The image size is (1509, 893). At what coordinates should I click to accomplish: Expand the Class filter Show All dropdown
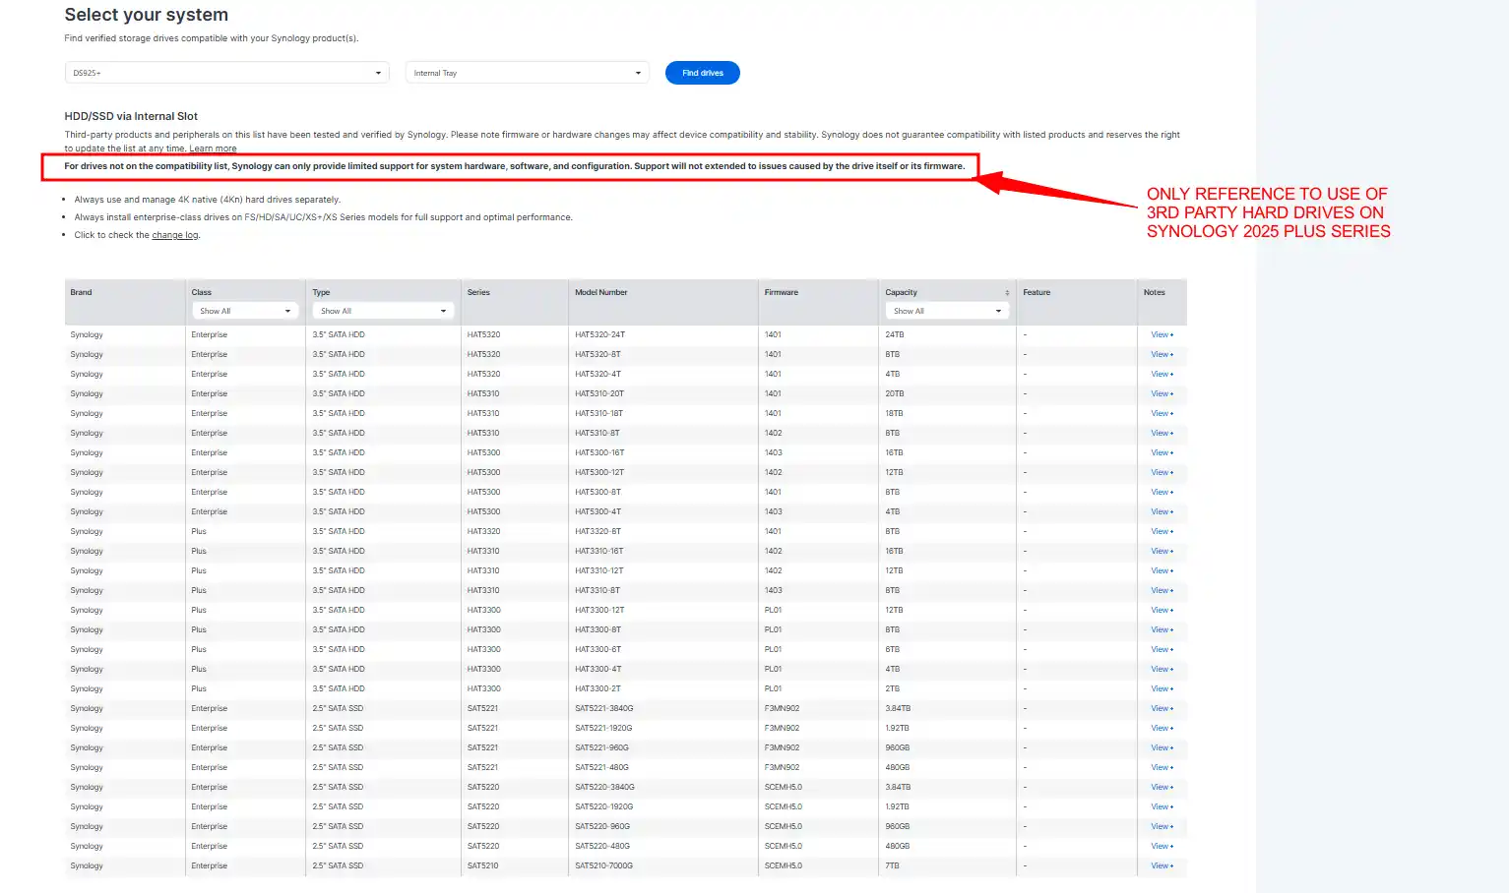[x=245, y=311]
